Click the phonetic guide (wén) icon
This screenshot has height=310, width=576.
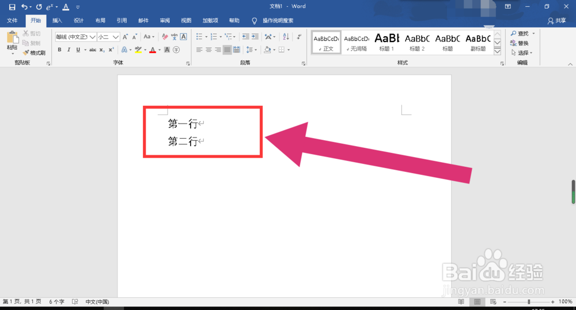pyautogui.click(x=174, y=37)
